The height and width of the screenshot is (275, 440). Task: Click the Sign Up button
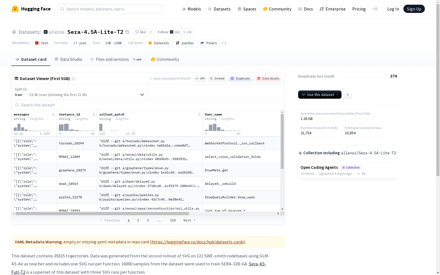[x=414, y=9]
